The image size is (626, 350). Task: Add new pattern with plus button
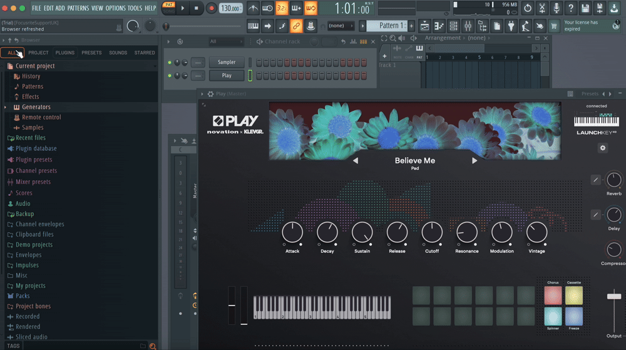click(x=411, y=26)
